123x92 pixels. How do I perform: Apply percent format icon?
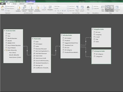(58, 11)
